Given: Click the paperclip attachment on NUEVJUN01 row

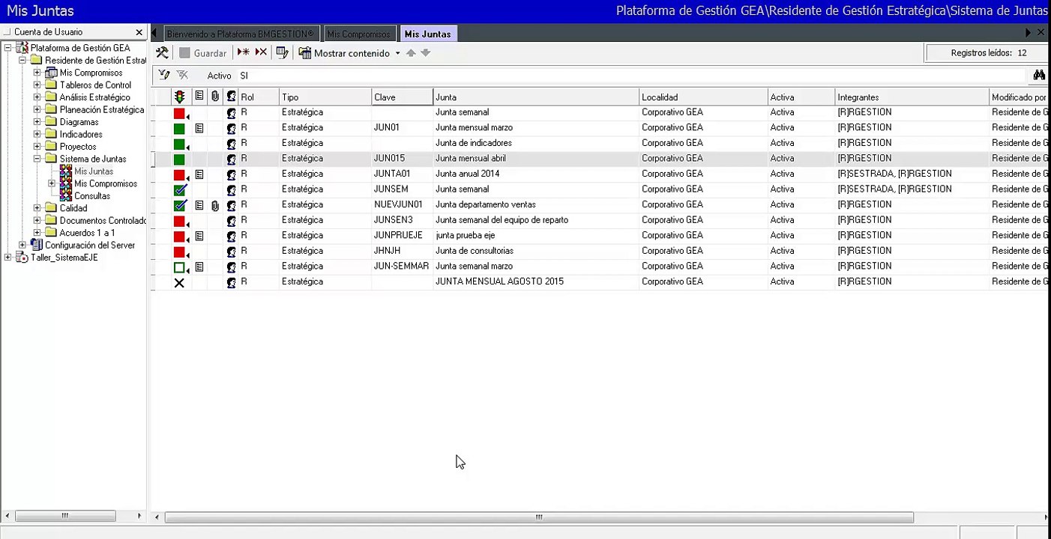Looking at the screenshot, I should [215, 204].
